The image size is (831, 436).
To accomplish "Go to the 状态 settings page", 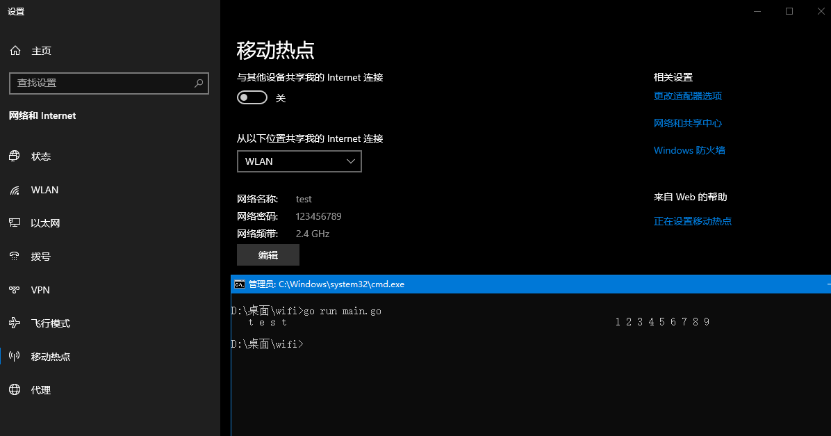I will pos(41,156).
